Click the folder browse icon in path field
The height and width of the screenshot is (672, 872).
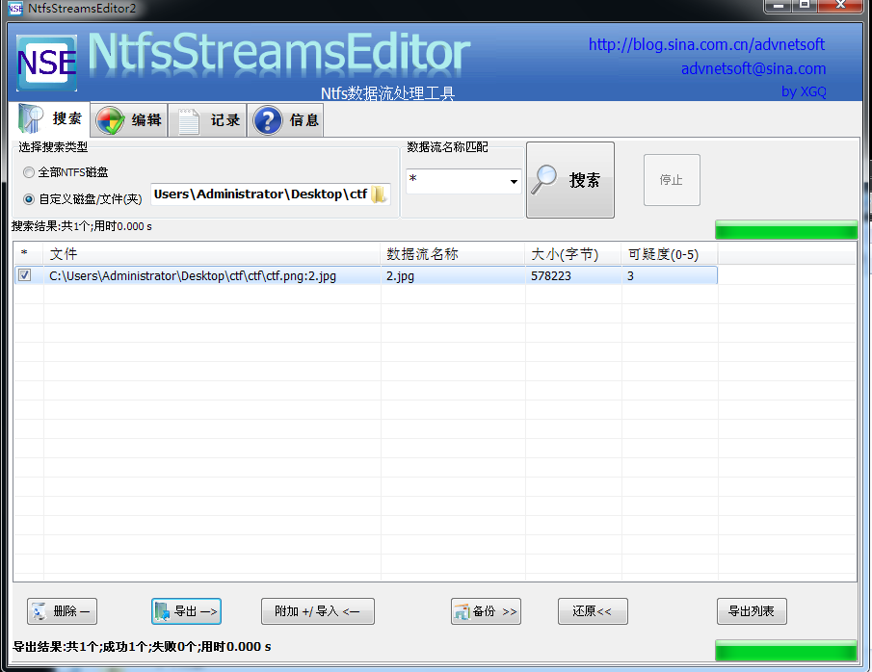pyautogui.click(x=379, y=194)
